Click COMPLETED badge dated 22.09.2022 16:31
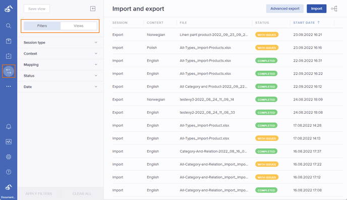Image resolution: width=347 pixels, height=200 pixels. coord(266,61)
